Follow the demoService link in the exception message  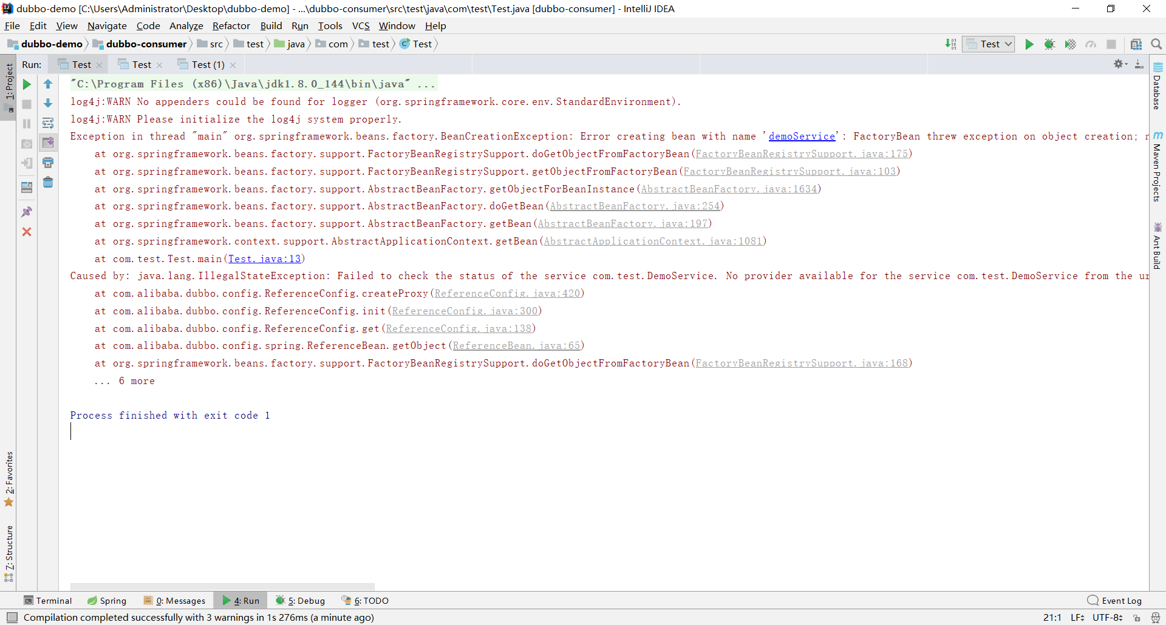802,137
